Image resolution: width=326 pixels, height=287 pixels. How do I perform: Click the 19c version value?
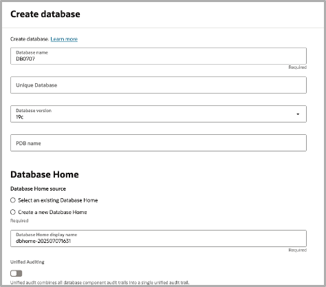(19, 117)
